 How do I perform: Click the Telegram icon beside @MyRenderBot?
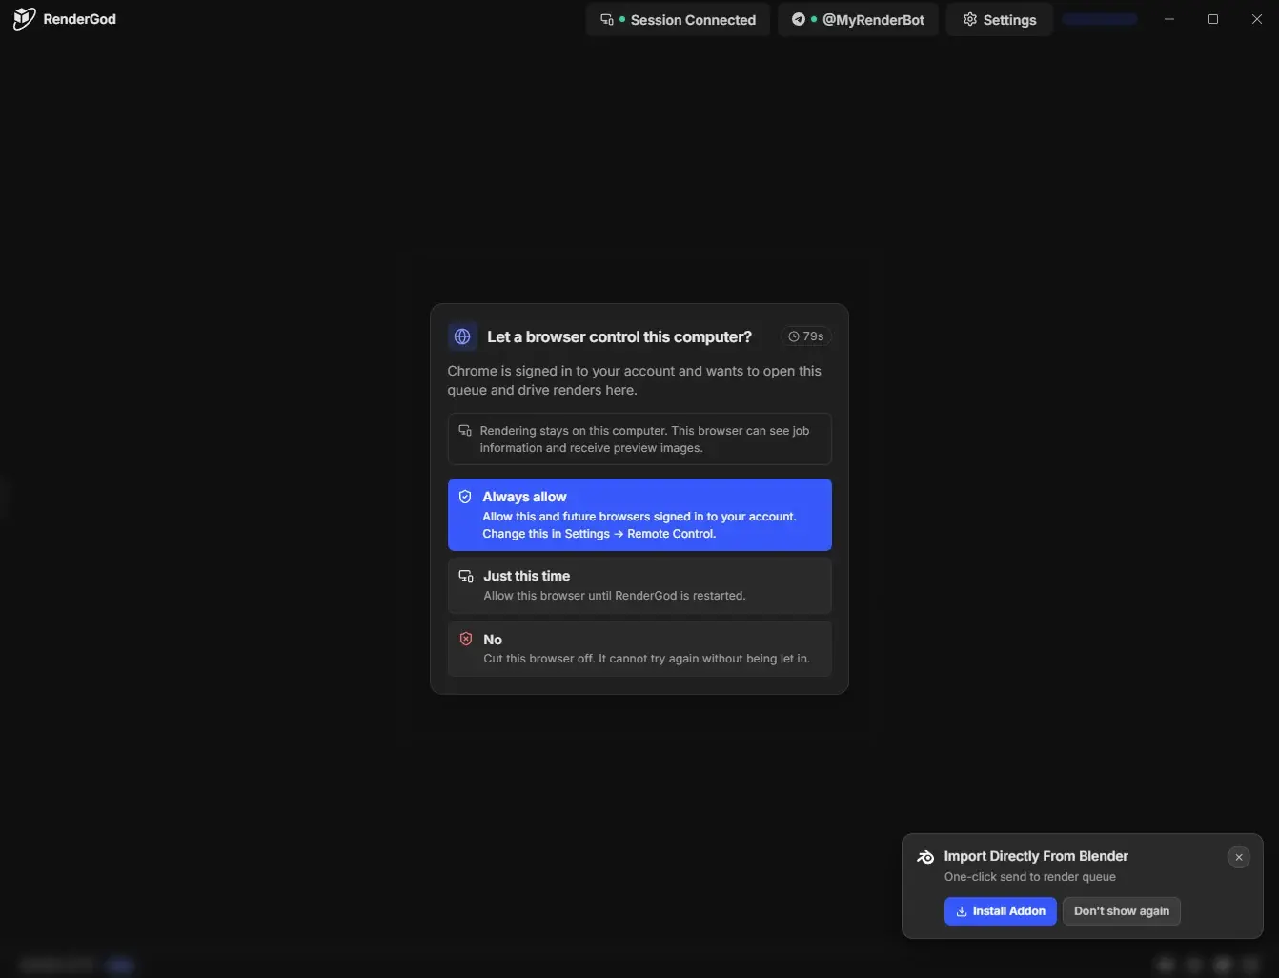pos(799,20)
